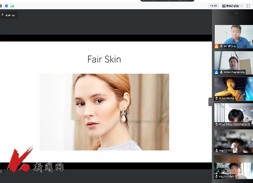Click the info icon at top left edge
253x183 pixels.
click(x=0, y=6)
